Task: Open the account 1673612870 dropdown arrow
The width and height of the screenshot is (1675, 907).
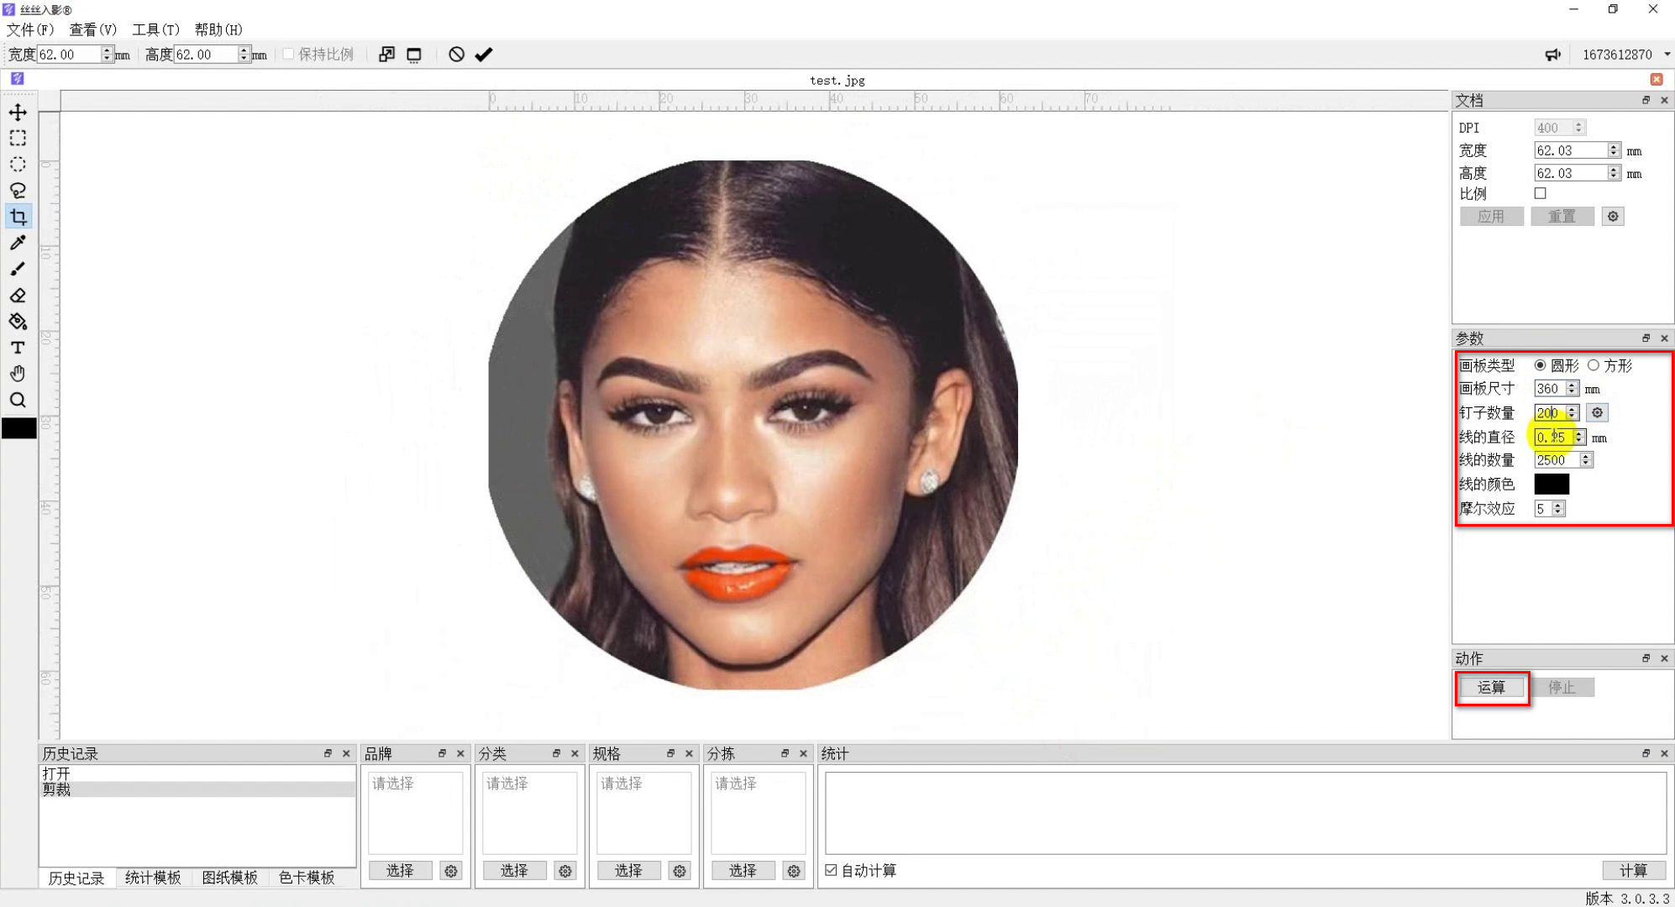Action: tap(1667, 55)
